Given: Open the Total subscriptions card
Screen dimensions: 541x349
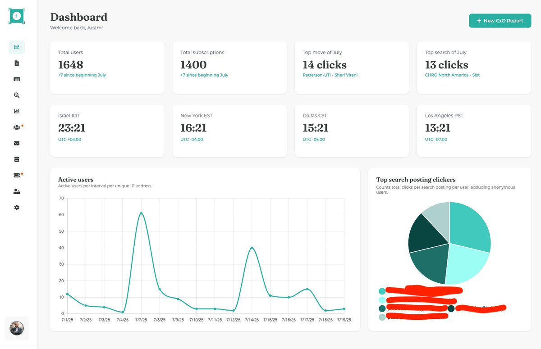Looking at the screenshot, I should click(229, 68).
